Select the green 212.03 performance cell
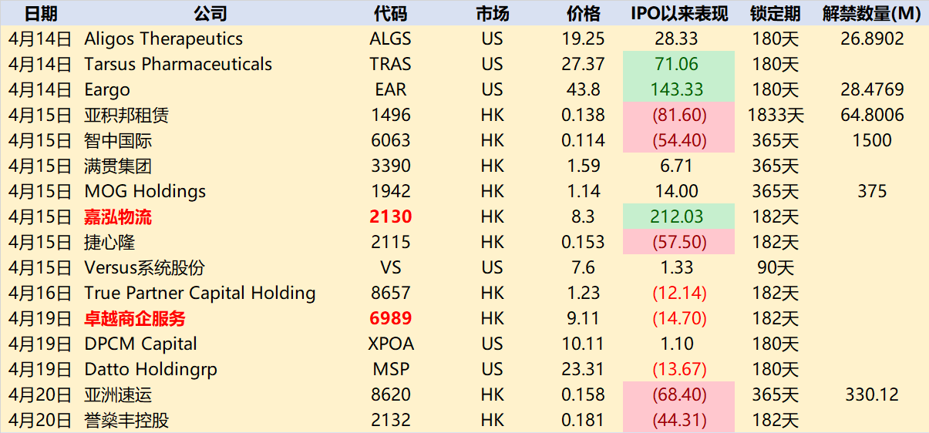This screenshot has width=929, height=433. pos(677,217)
